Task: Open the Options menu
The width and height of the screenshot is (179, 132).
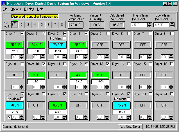Action: point(16,9)
